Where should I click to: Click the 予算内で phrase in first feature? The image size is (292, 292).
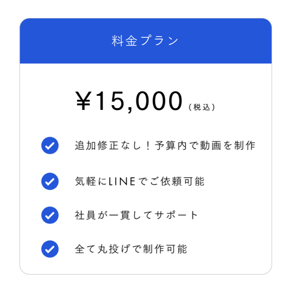click(175, 146)
